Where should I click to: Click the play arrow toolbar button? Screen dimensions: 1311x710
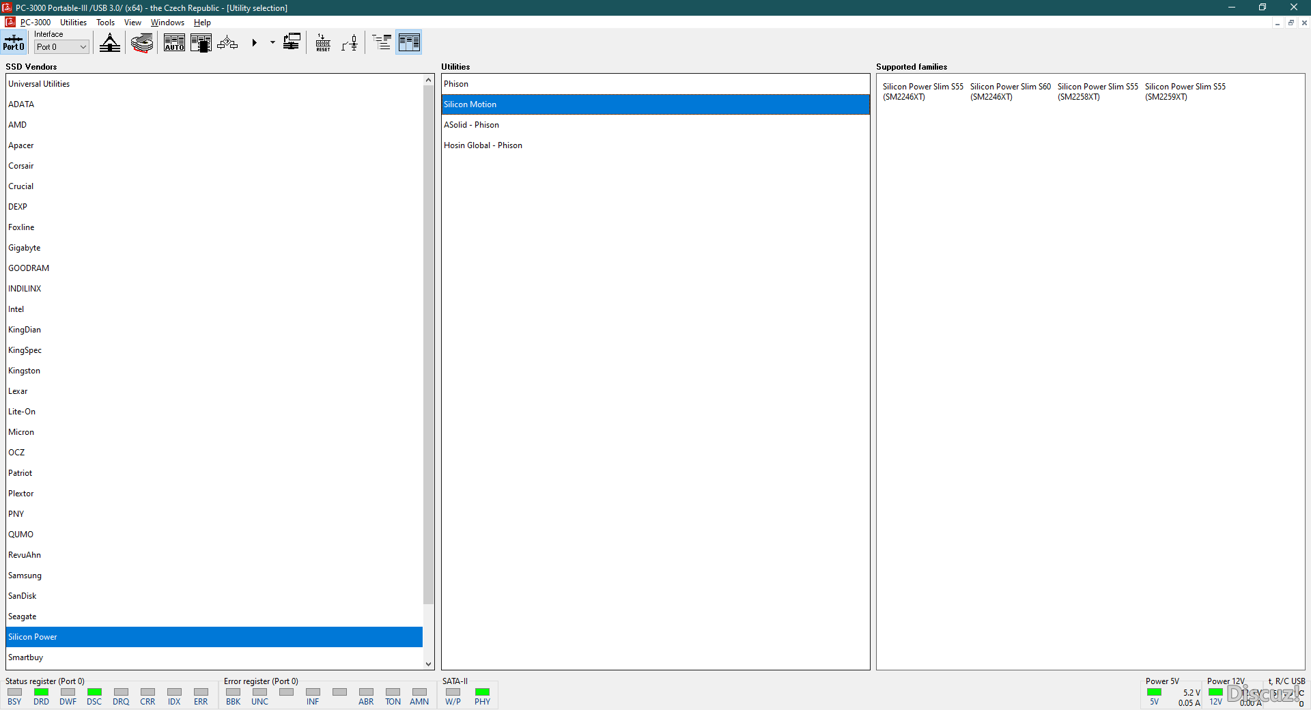(x=254, y=43)
